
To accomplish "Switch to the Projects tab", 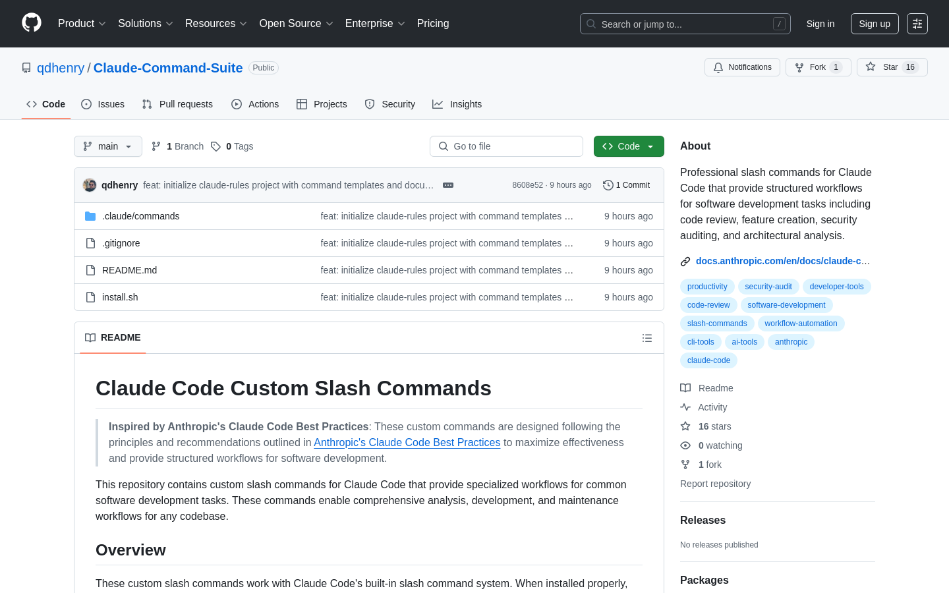I will click(322, 104).
